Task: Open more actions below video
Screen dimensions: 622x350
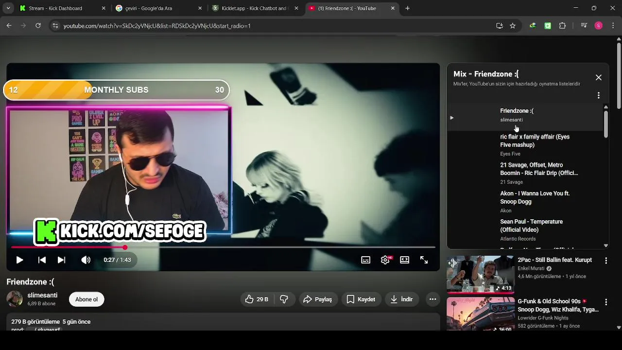Action: pyautogui.click(x=432, y=299)
